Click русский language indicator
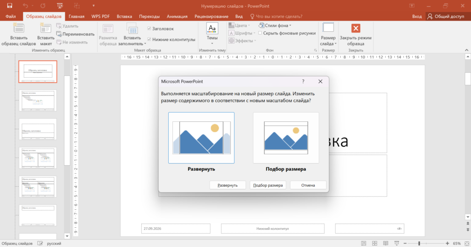Screen dimensions: 471x247 (x=54, y=243)
